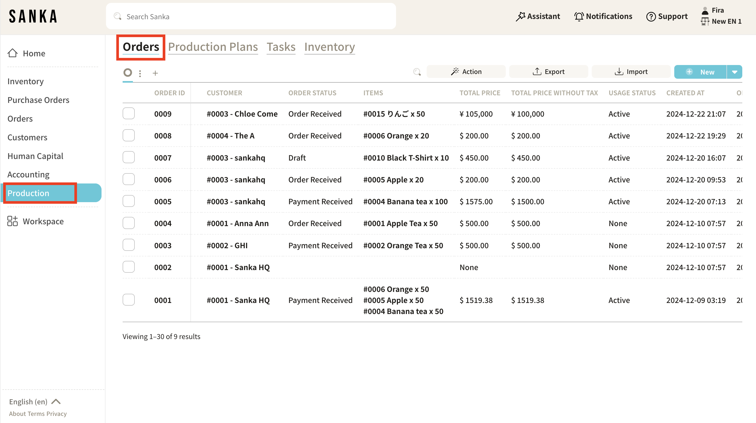Image resolution: width=756 pixels, height=423 pixels.
Task: Click the Assistant pin icon
Action: click(520, 16)
